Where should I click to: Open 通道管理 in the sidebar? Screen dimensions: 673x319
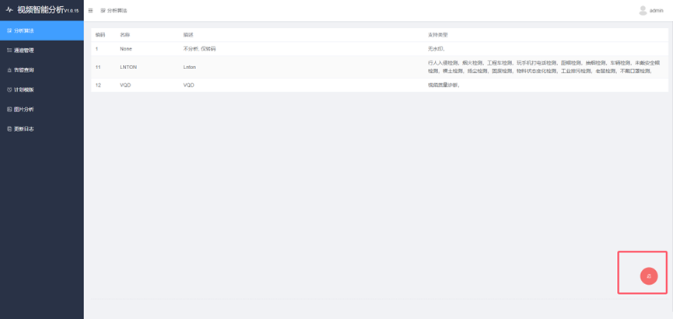pyautogui.click(x=42, y=50)
